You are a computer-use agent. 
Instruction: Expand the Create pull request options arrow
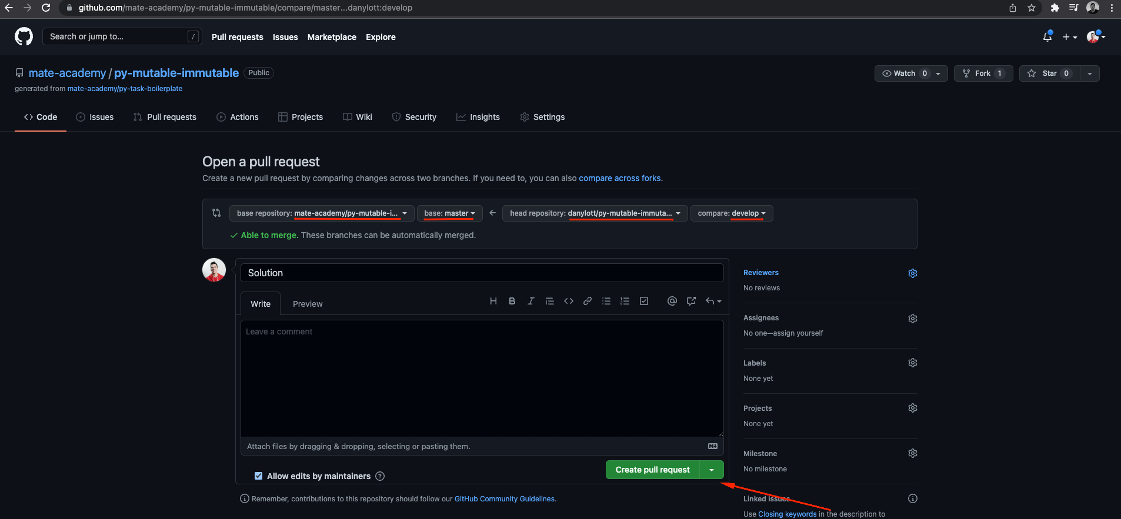(x=712, y=470)
